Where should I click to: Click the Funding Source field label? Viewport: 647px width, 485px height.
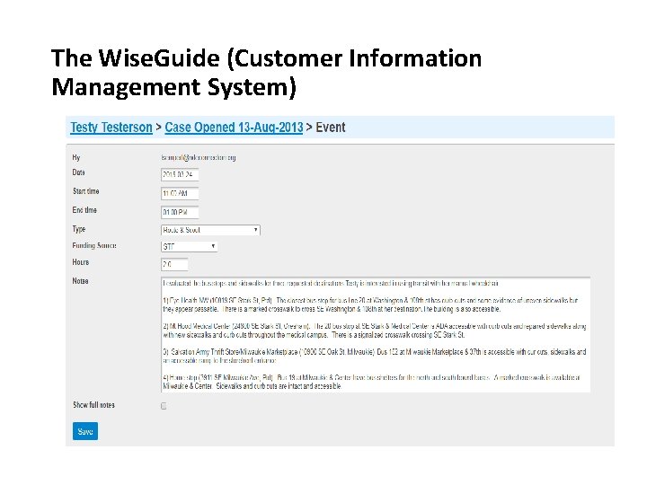coord(94,246)
